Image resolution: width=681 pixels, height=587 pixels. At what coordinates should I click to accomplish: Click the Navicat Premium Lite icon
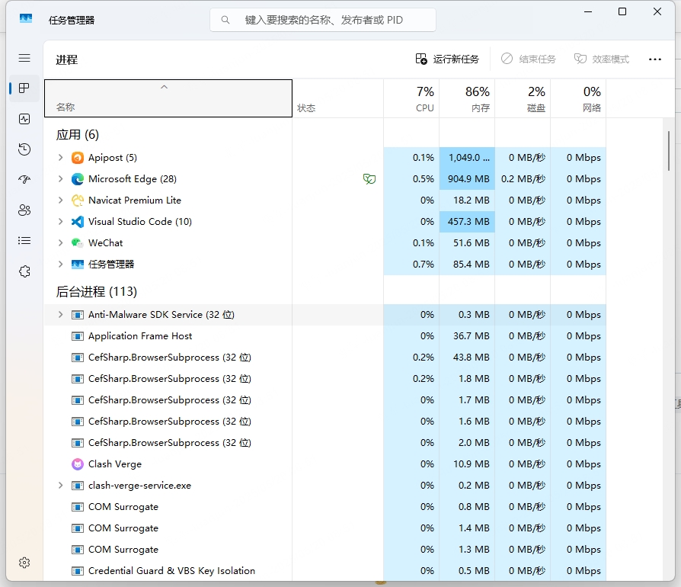(x=77, y=200)
